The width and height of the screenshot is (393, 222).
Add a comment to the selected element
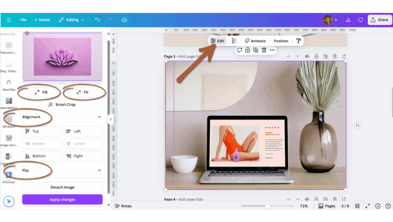(x=239, y=50)
